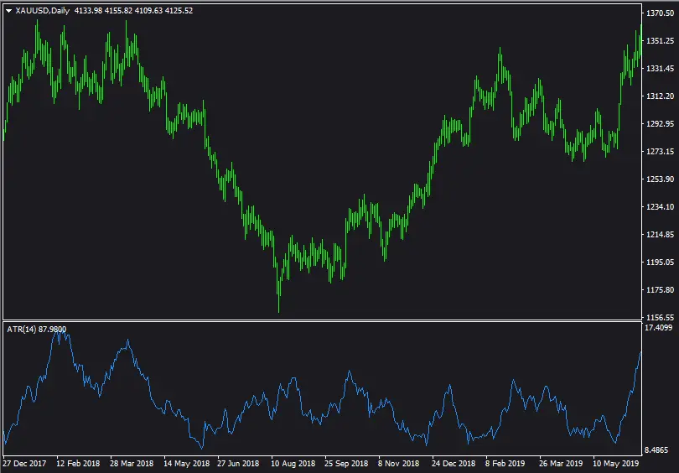Click the 10 Aug 2018 date label
The image size is (679, 473).
point(293,464)
